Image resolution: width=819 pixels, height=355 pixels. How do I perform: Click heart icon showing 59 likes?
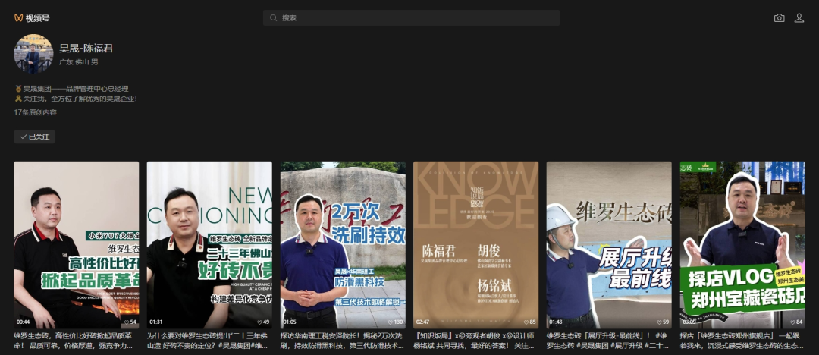(x=659, y=322)
